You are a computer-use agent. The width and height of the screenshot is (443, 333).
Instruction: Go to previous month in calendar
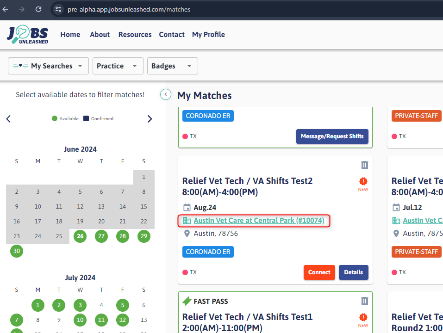(x=8, y=119)
